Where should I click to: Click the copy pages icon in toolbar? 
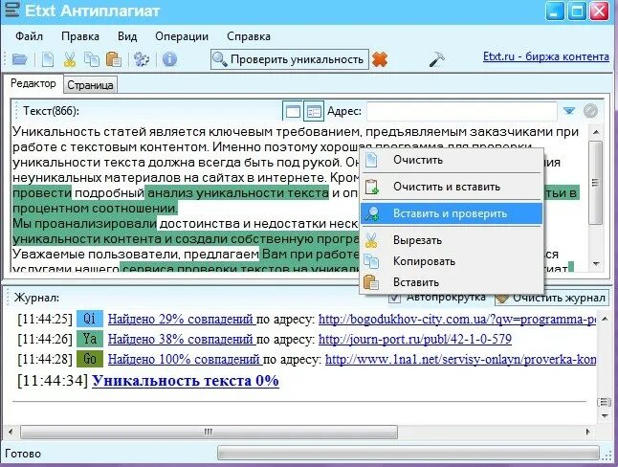92,59
